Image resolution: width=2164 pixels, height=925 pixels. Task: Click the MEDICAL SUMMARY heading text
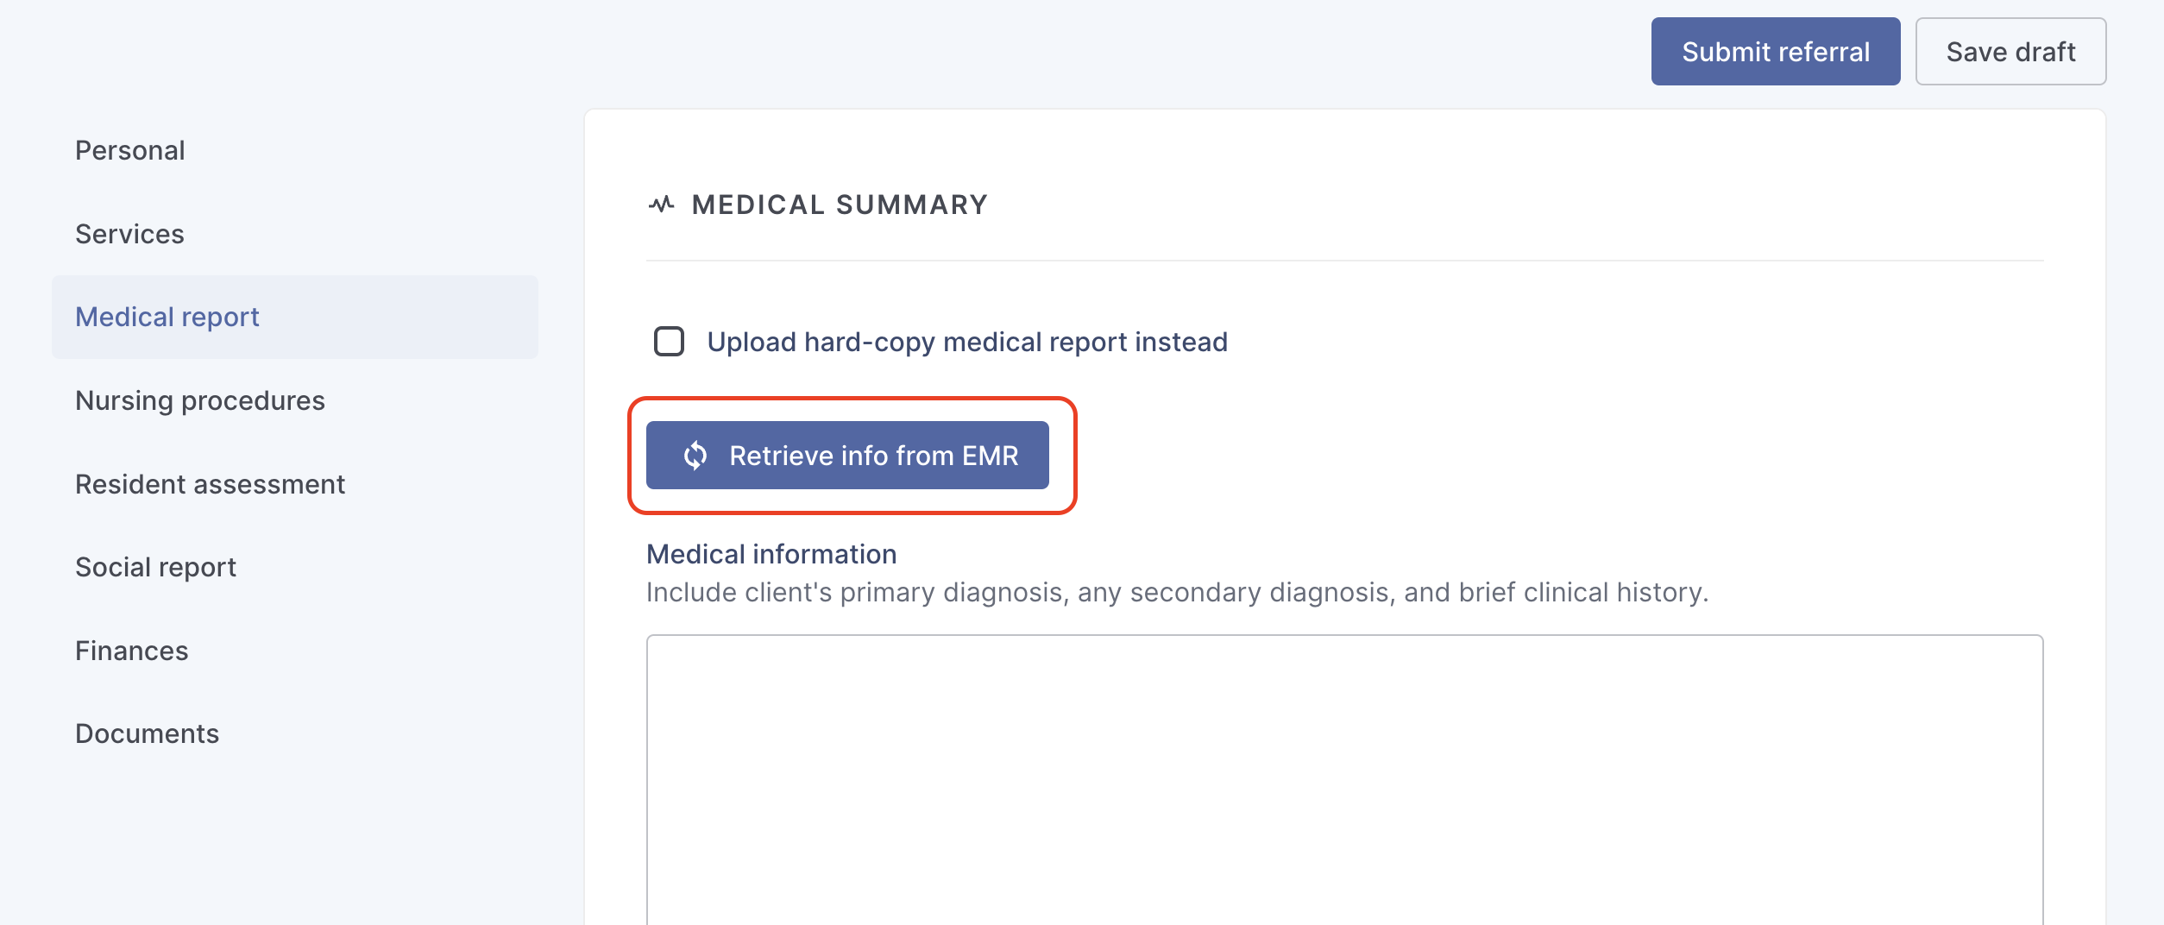click(840, 205)
